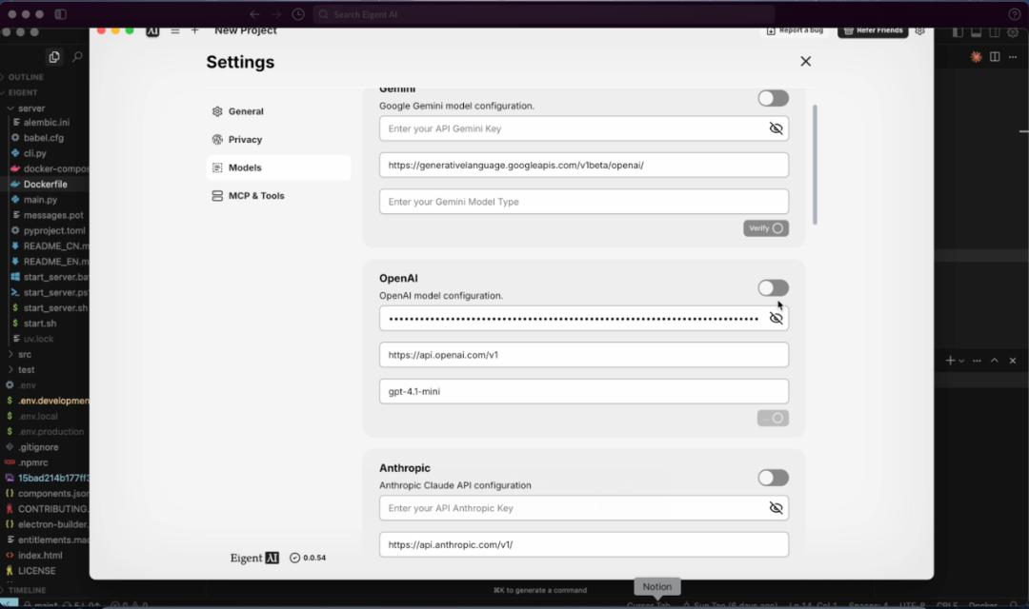
Task: Select Models settings section
Action: pos(278,167)
